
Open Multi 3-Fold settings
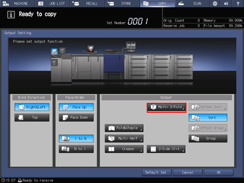pyautogui.click(x=167, y=107)
